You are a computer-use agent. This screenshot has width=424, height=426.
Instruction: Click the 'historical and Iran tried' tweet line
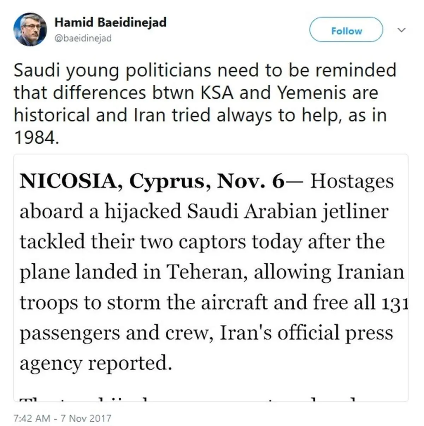[x=200, y=116]
